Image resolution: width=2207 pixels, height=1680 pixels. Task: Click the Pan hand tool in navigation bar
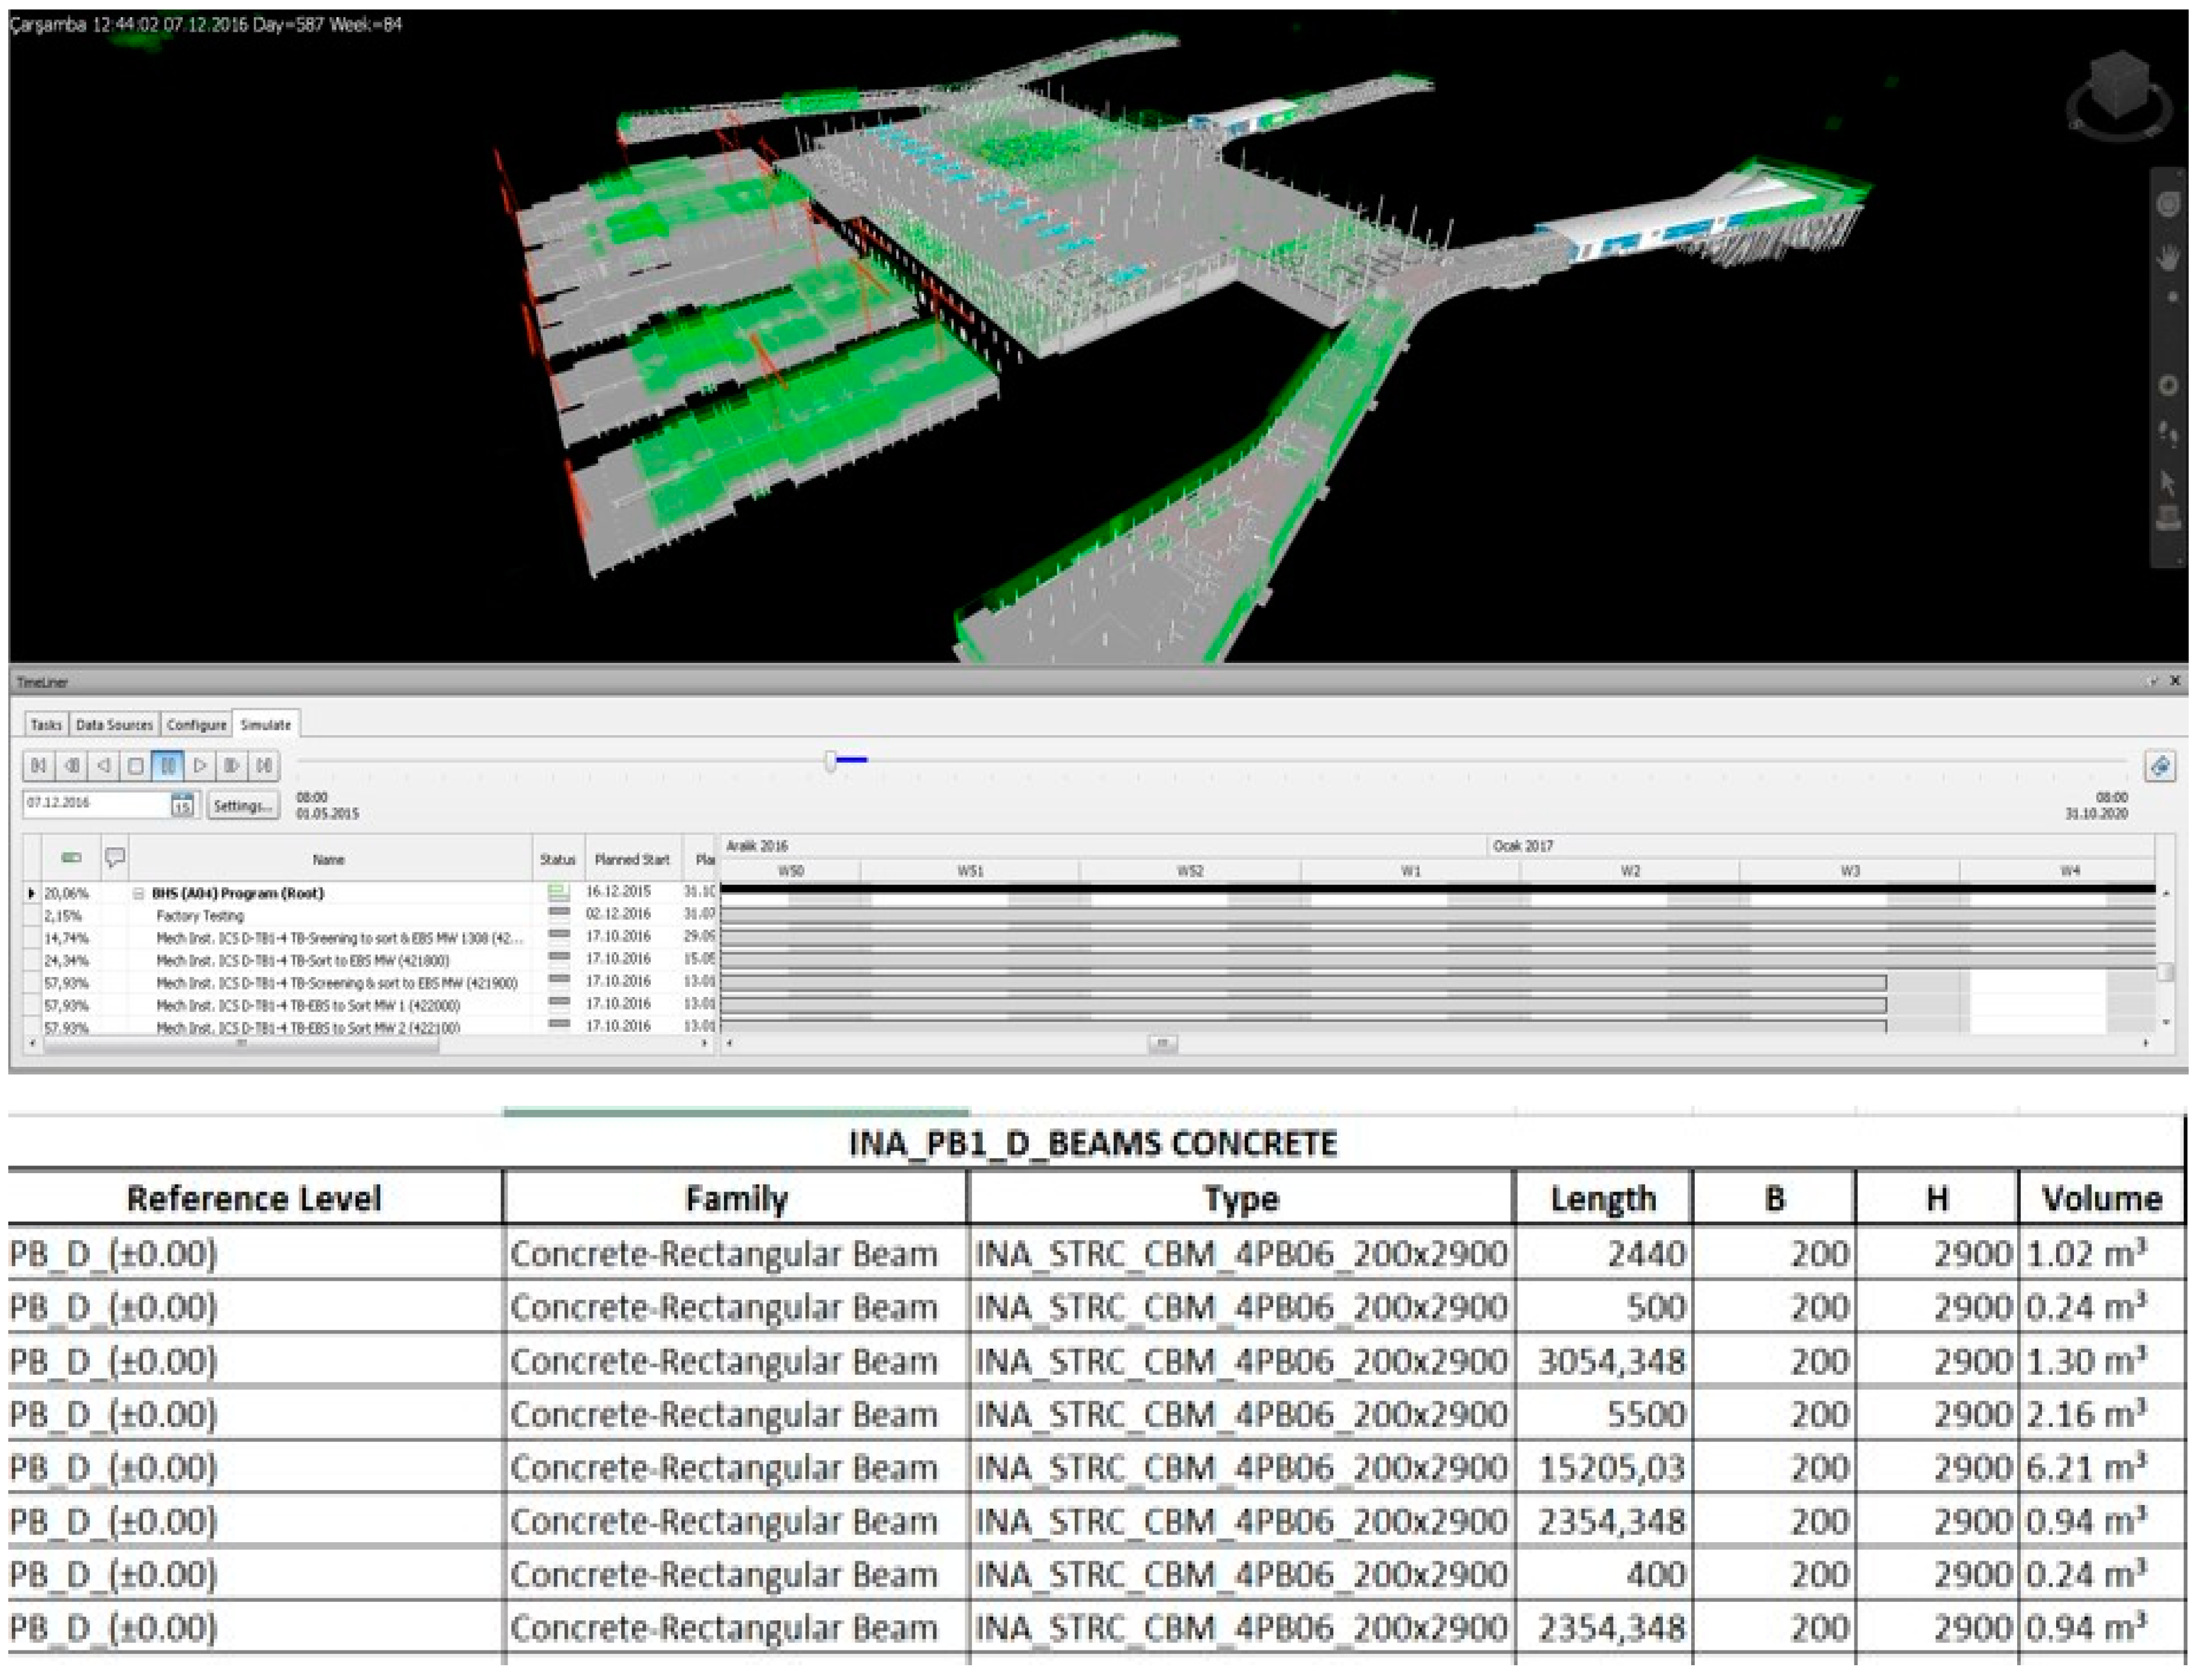2167,258
